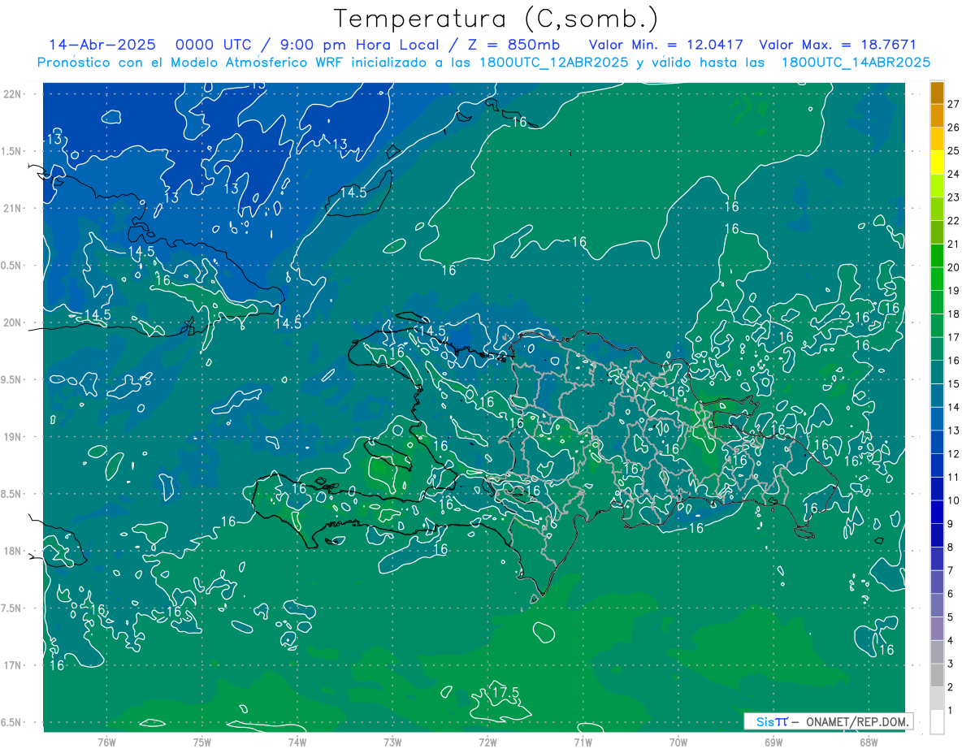Click the '72W' longitude label
975x753 pixels.
coord(487,742)
